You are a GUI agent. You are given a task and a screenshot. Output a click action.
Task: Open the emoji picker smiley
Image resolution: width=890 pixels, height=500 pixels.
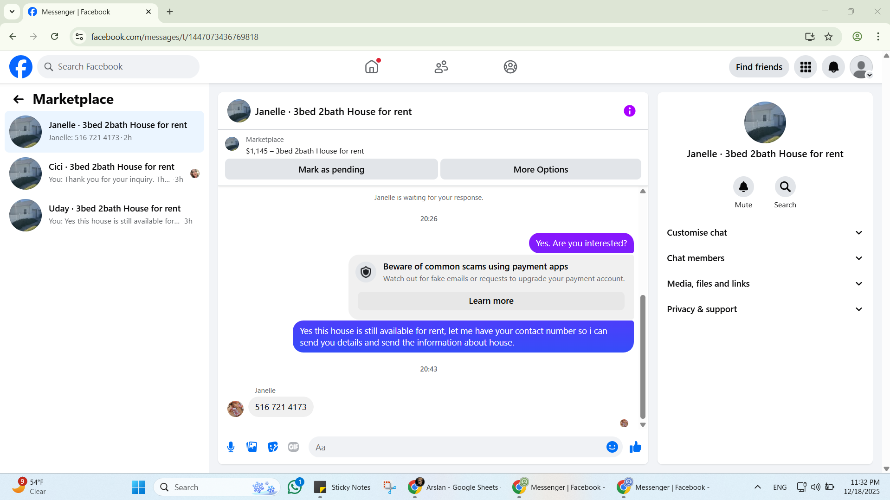(612, 447)
